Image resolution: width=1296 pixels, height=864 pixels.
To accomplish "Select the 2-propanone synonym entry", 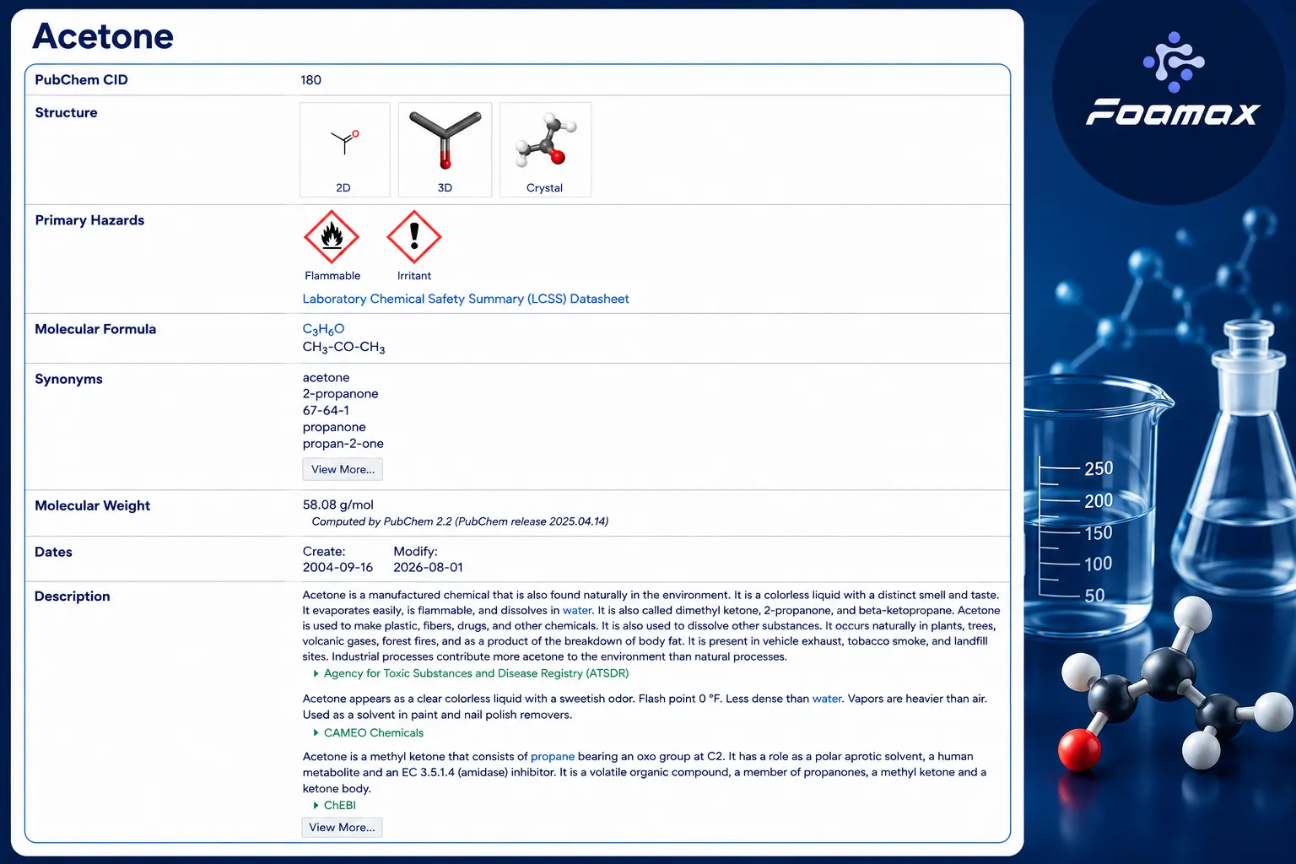I will tap(340, 394).
